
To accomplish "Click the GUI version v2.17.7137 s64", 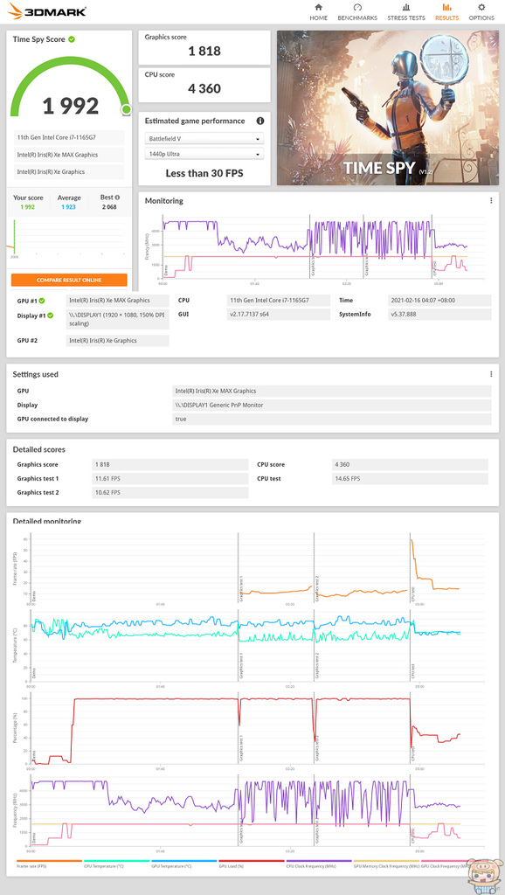I will pyautogui.click(x=279, y=315).
